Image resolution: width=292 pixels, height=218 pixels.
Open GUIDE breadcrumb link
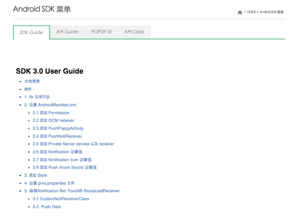coord(251,12)
